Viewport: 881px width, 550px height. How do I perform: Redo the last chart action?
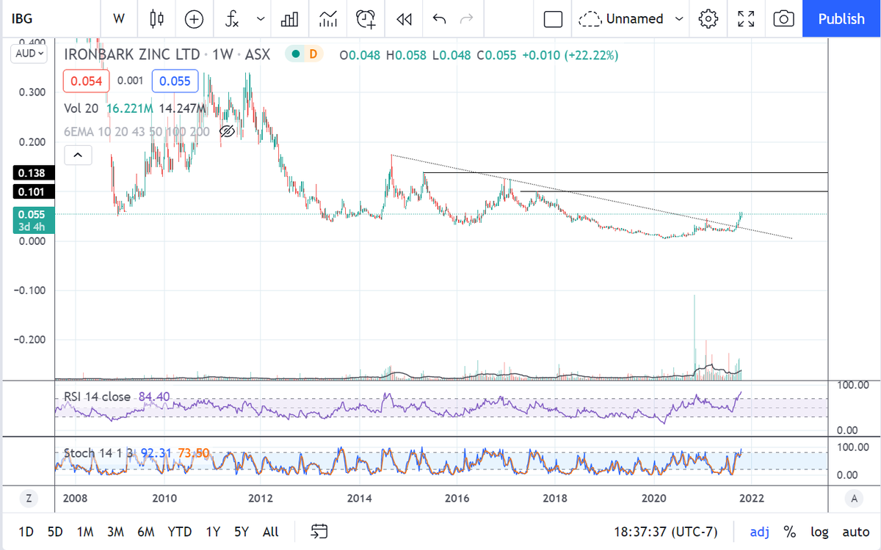(465, 19)
